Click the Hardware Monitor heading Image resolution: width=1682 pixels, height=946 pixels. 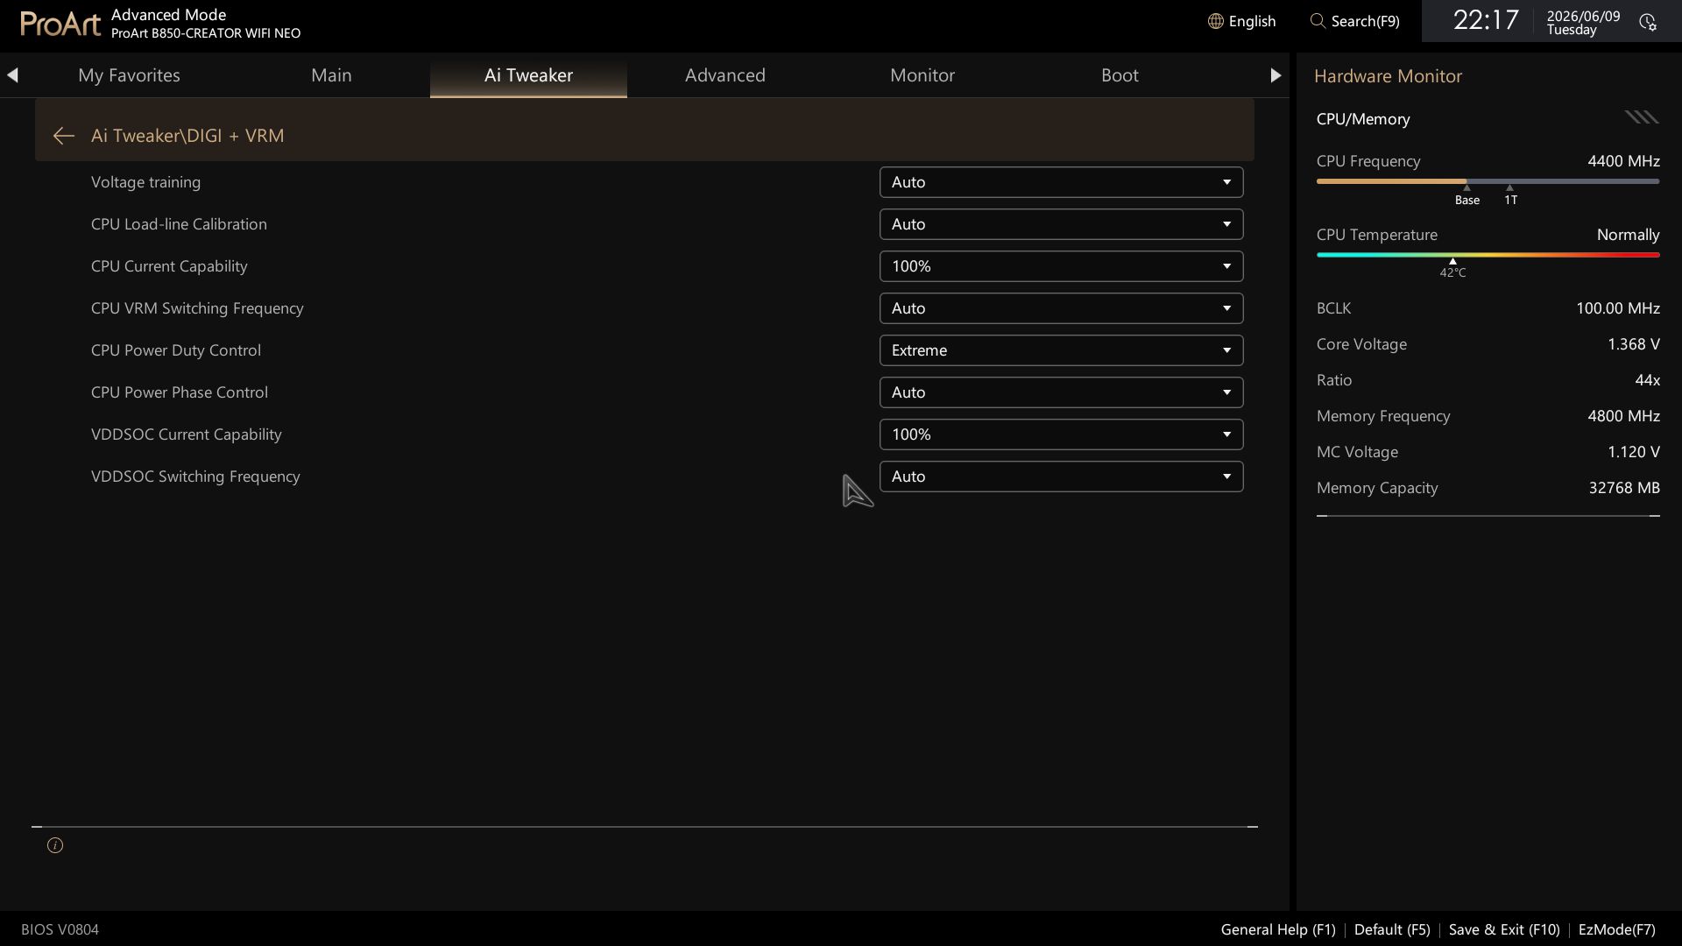click(x=1388, y=76)
